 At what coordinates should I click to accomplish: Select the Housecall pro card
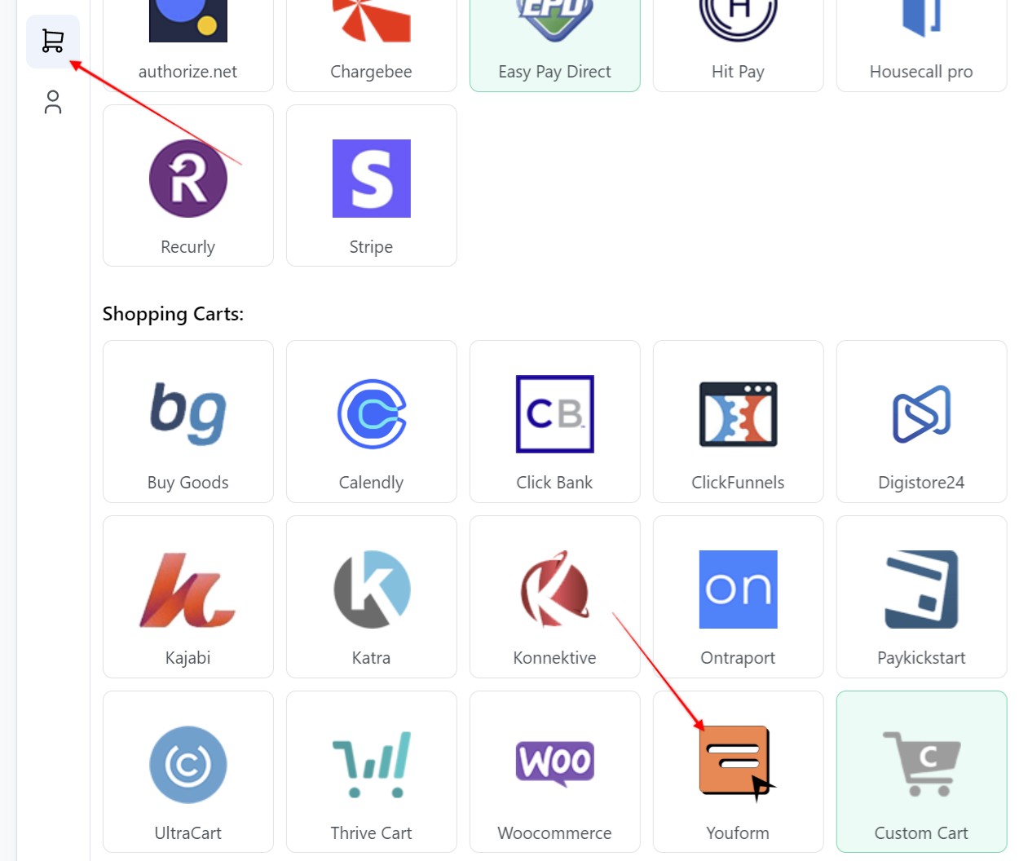[922, 45]
